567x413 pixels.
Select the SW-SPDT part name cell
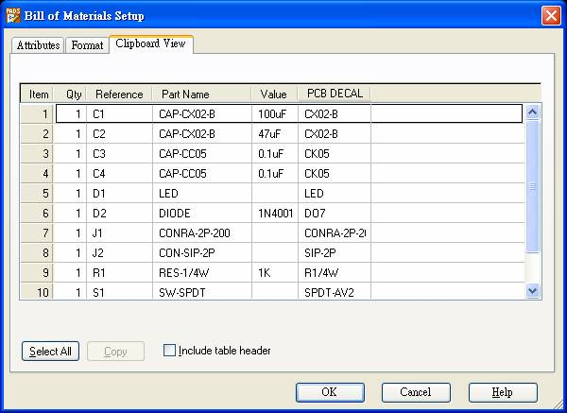tap(202, 292)
